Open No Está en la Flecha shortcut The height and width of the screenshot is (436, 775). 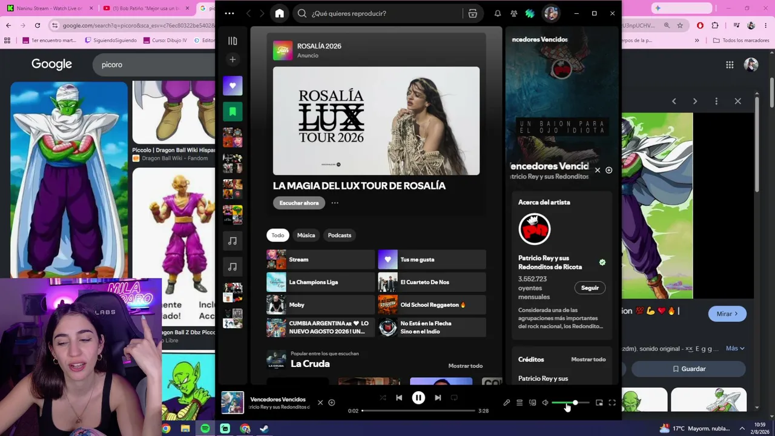(x=432, y=327)
